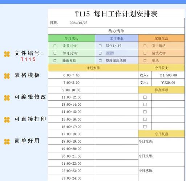Select the 17:00-18:00 time slot
Image resolution: width=186 pixels, height=181 pixels.
pos(72,134)
